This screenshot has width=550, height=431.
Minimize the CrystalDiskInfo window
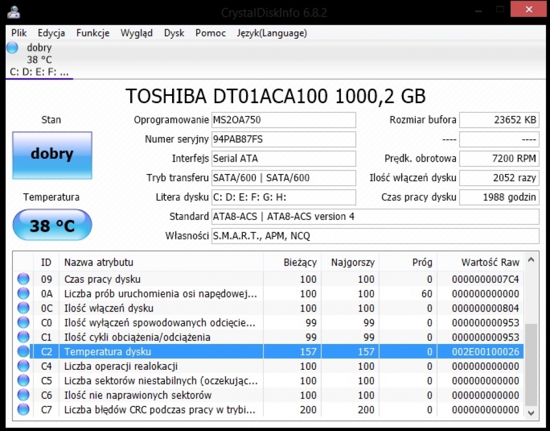tap(478, 10)
